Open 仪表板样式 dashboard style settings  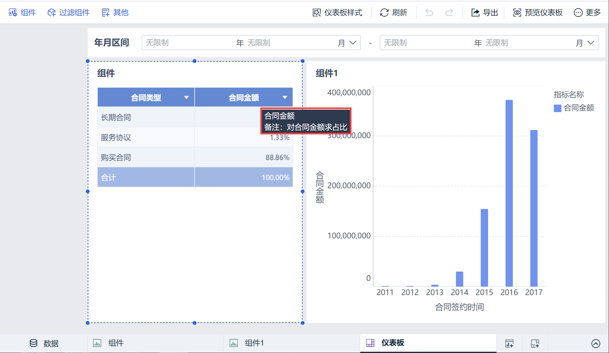(337, 13)
